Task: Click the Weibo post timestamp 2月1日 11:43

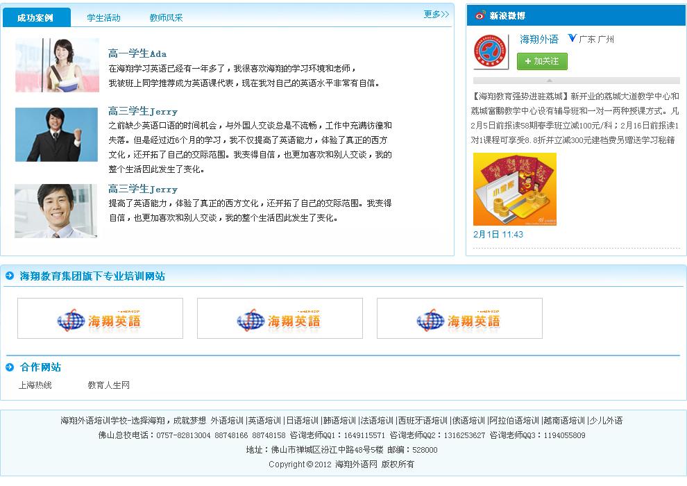Action: pyautogui.click(x=498, y=235)
